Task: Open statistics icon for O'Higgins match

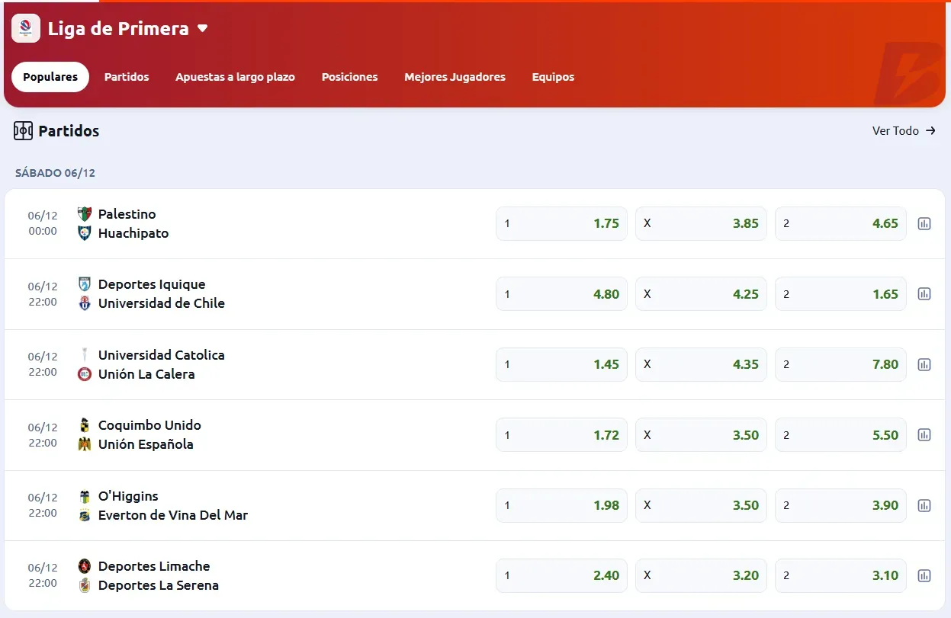Action: [924, 505]
